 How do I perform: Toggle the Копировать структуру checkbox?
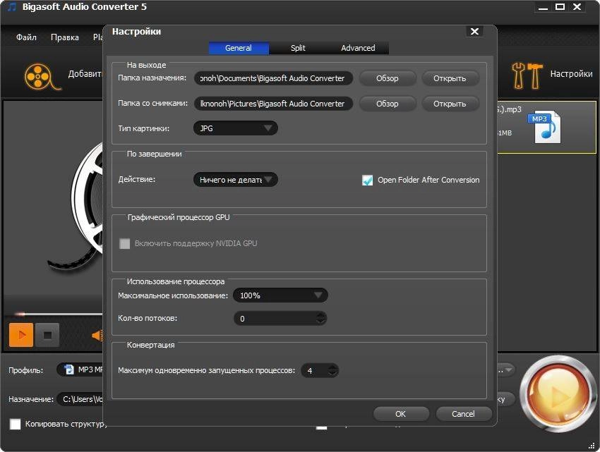pos(16,424)
